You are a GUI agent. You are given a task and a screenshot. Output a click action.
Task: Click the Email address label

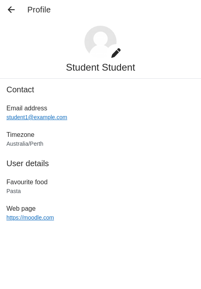(x=27, y=108)
